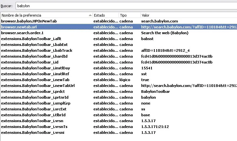This screenshot has width=237, height=141.
Task: Click the value 1.5.3.171:21:12
Action: pos(155,127)
